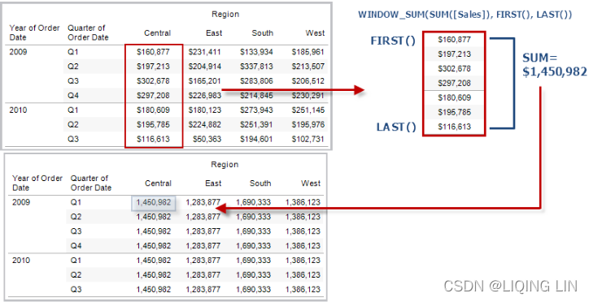Select the $226,983 cell

205,96
